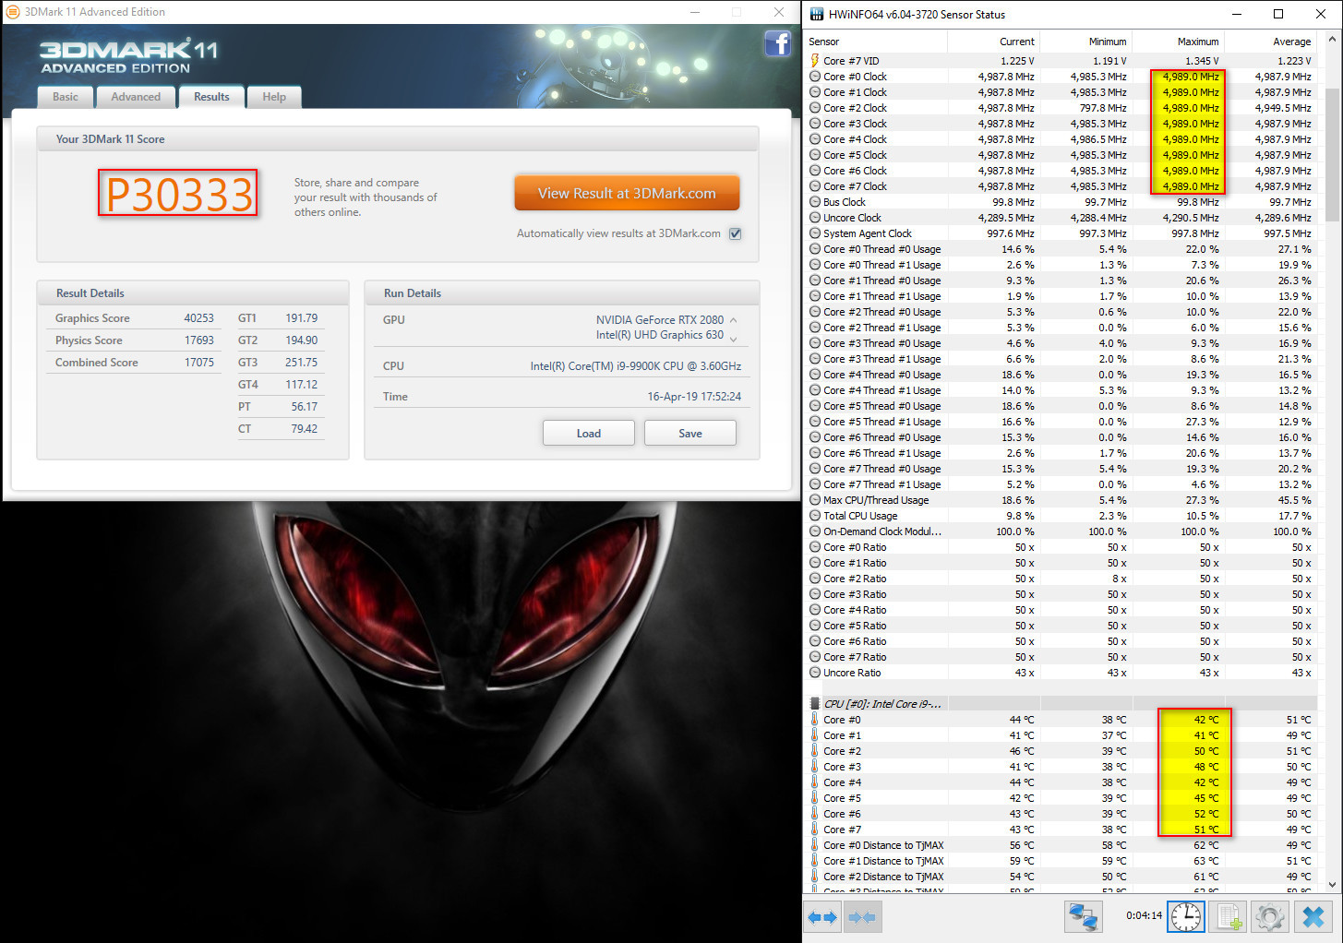Viewport: 1343px width, 943px height.
Task: Open the Advanced tab
Action: (x=136, y=97)
